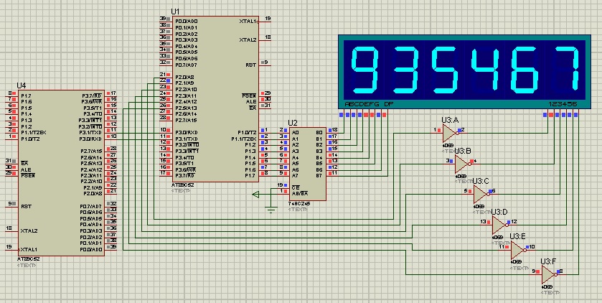Click the XTAL1 pin label on U4
The width and height of the screenshot is (602, 303).
[29, 249]
